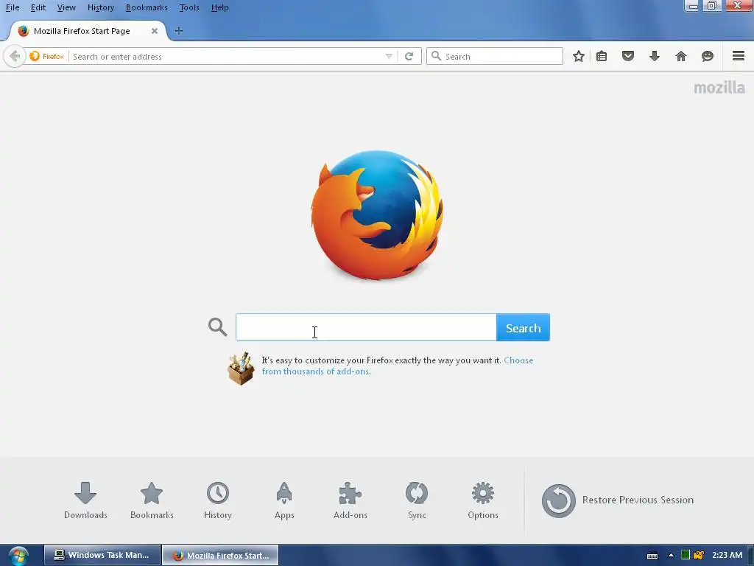Click the mozilla wordmark link
754x566 pixels.
click(719, 88)
